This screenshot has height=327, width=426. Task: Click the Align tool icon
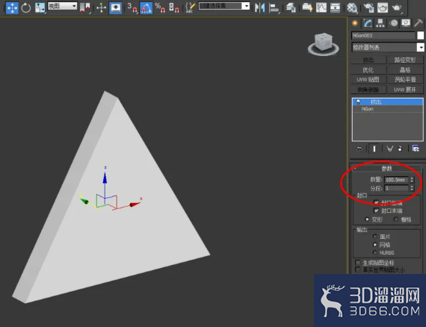(274, 7)
